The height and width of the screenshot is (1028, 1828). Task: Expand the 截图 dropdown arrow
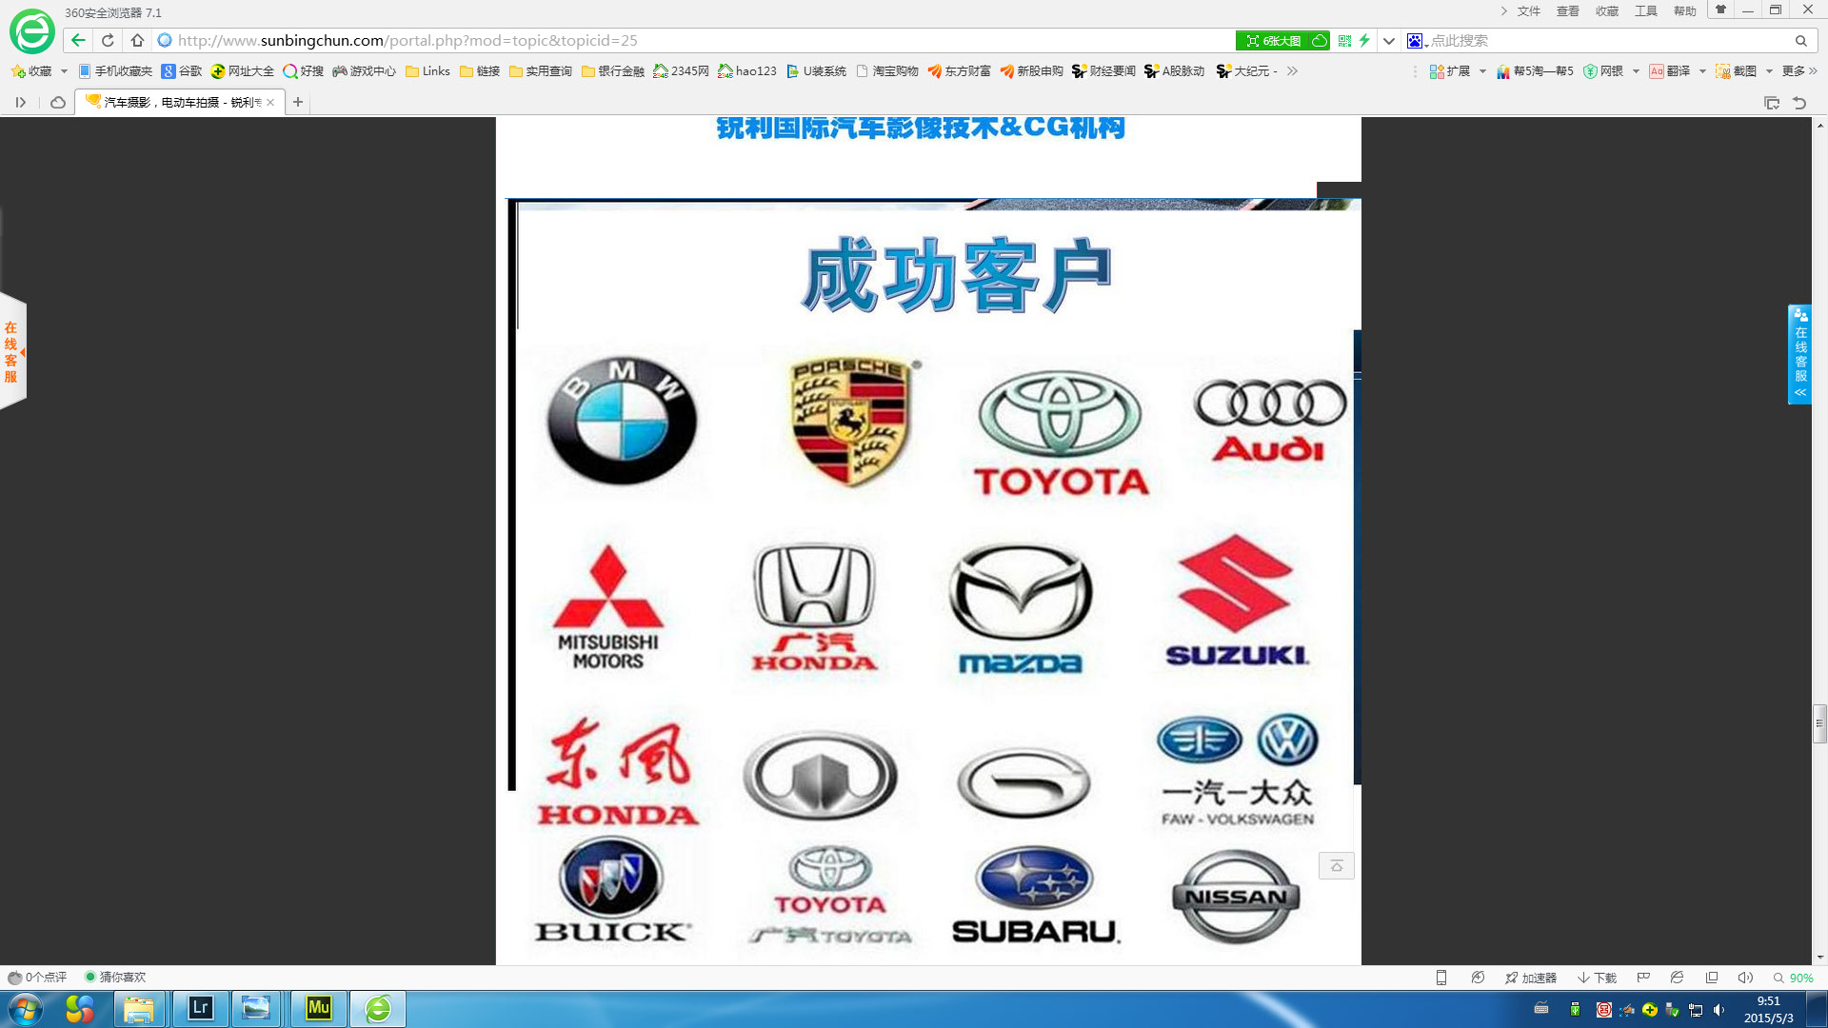1769,71
